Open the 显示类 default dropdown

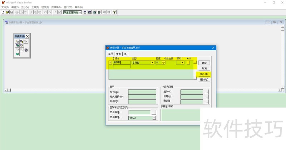tap(154, 118)
